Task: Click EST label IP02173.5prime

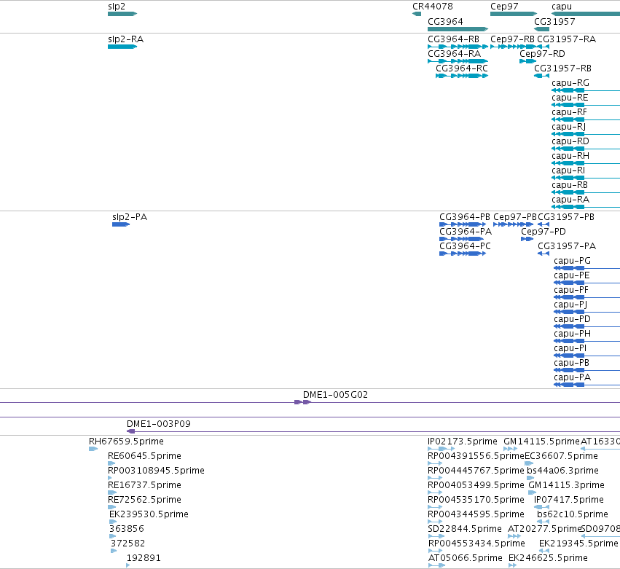Action: click(463, 442)
